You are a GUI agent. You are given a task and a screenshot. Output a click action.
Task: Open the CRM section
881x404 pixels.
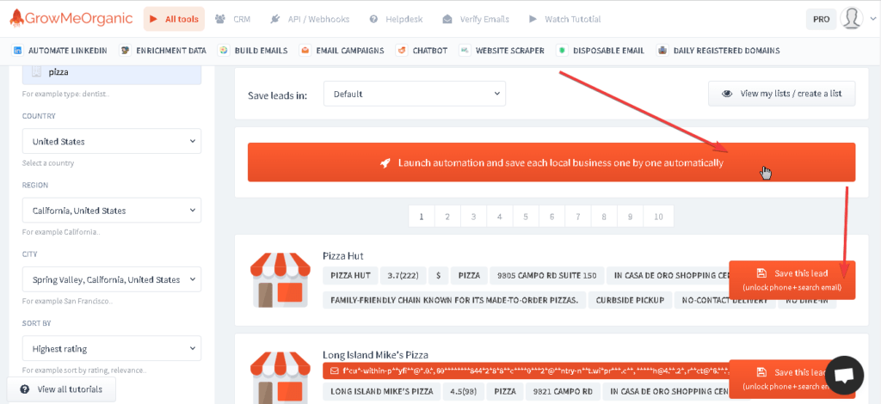[x=232, y=19]
